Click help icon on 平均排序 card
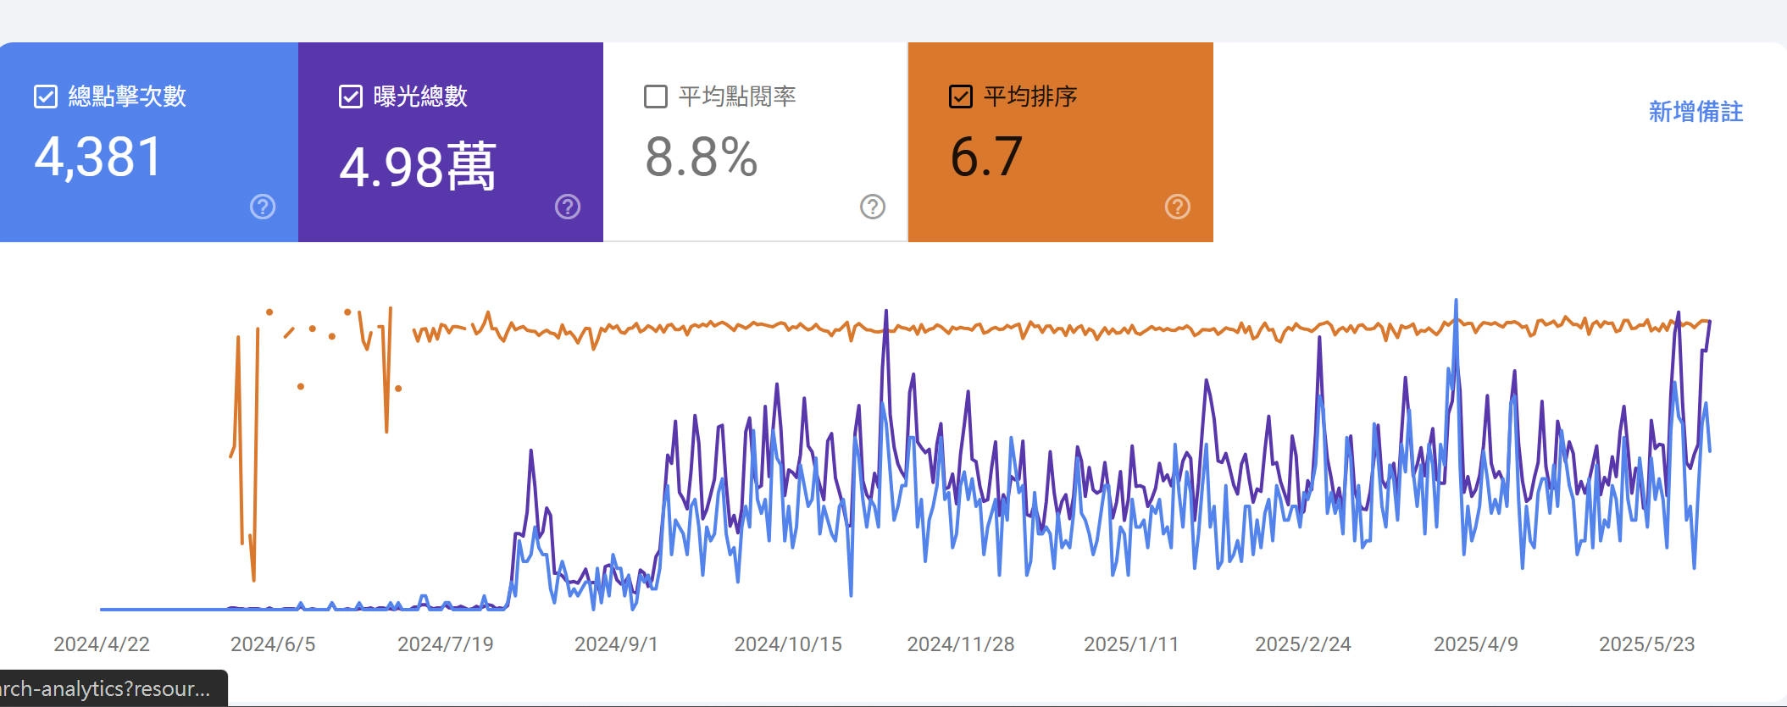This screenshot has width=1787, height=707. pyautogui.click(x=1178, y=207)
